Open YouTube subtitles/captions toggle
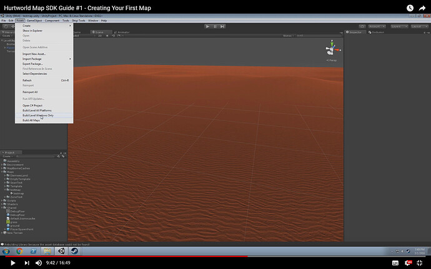 [395, 263]
